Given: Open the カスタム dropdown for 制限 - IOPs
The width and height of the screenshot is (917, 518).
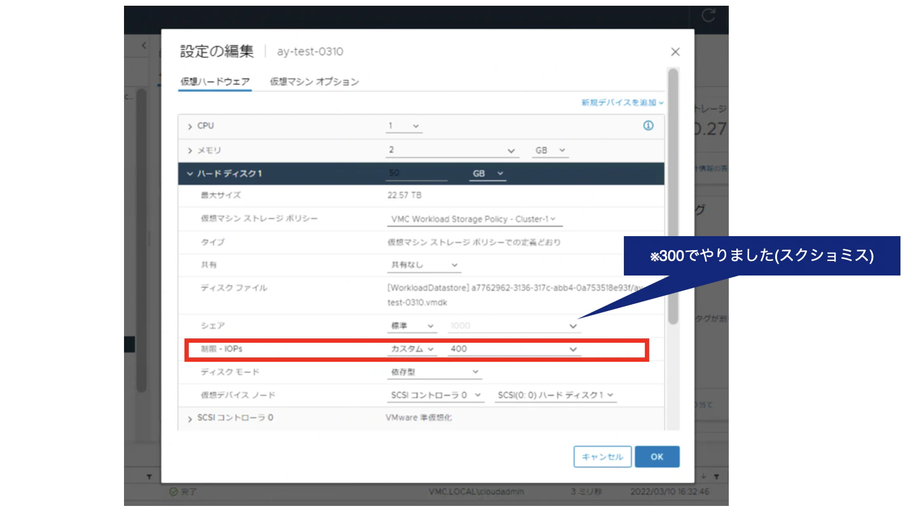Looking at the screenshot, I should coord(412,349).
